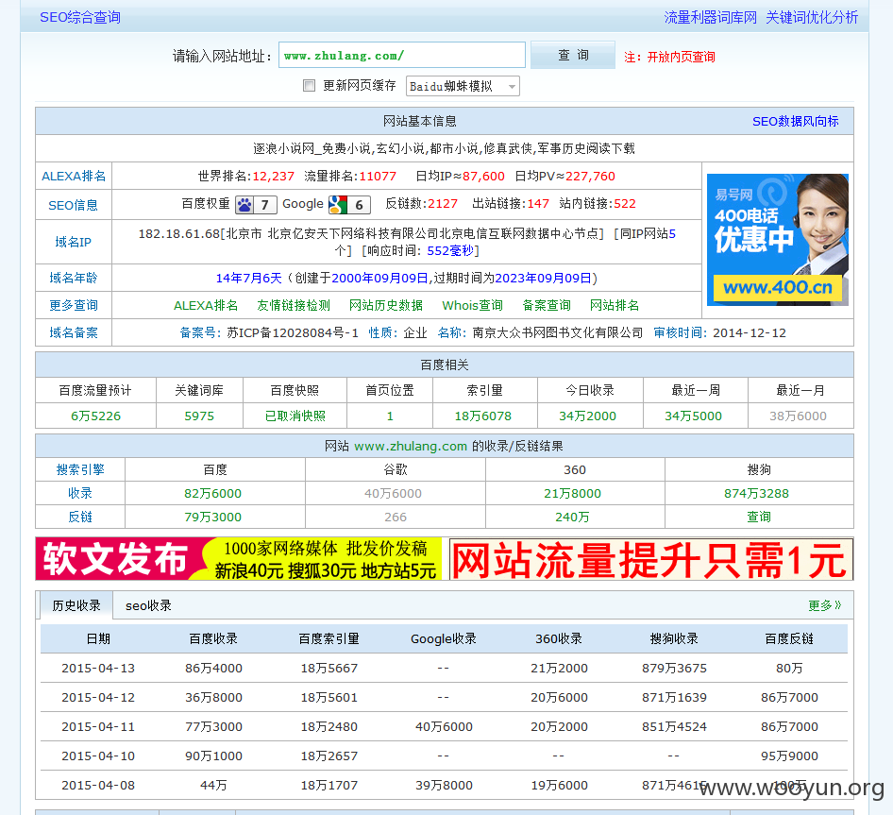Click keyword library value 5975
Screen dimensions: 893x815
coord(199,416)
